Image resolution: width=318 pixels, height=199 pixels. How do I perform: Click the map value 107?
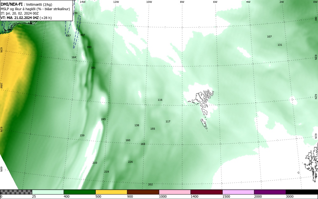coord(269,37)
